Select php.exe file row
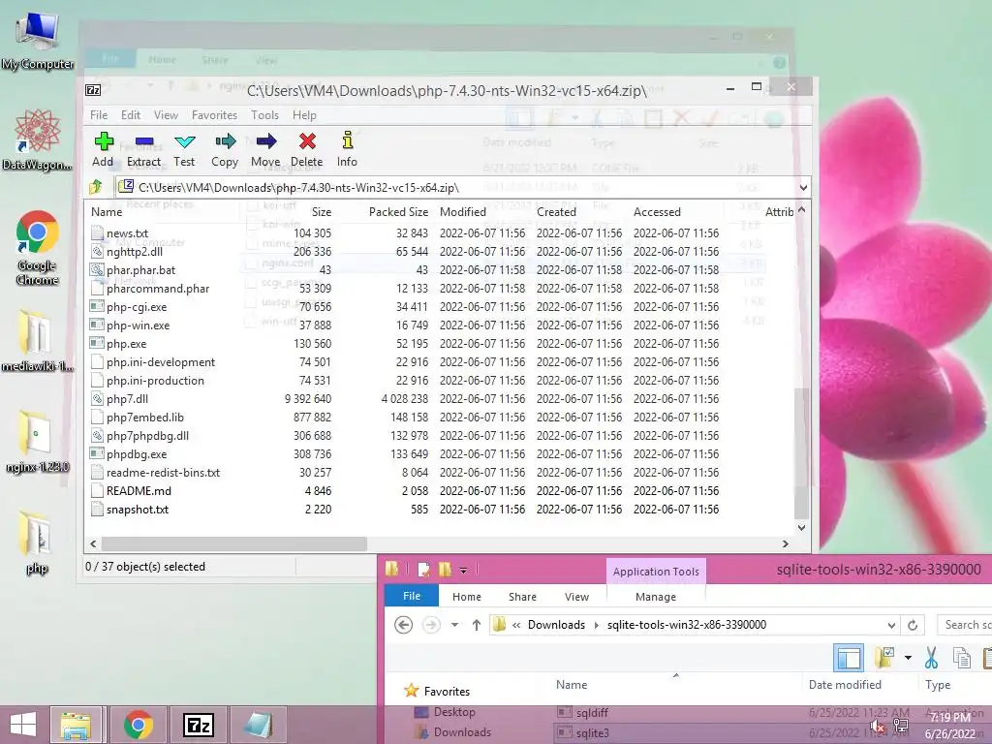Screen dimensions: 992x744 (126, 344)
